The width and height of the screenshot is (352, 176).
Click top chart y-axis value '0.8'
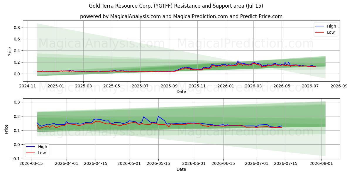click(17, 28)
